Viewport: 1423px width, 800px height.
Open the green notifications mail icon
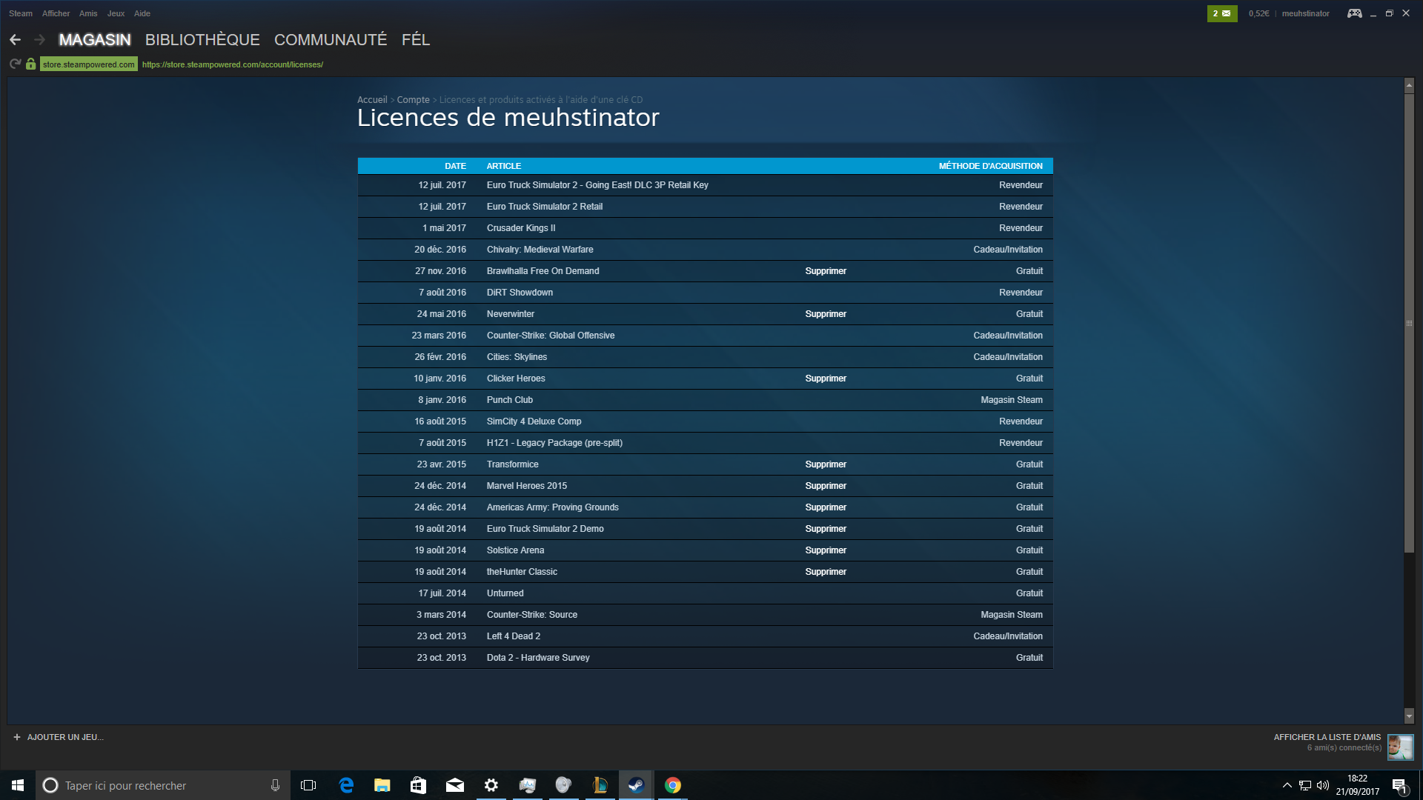coord(1221,13)
